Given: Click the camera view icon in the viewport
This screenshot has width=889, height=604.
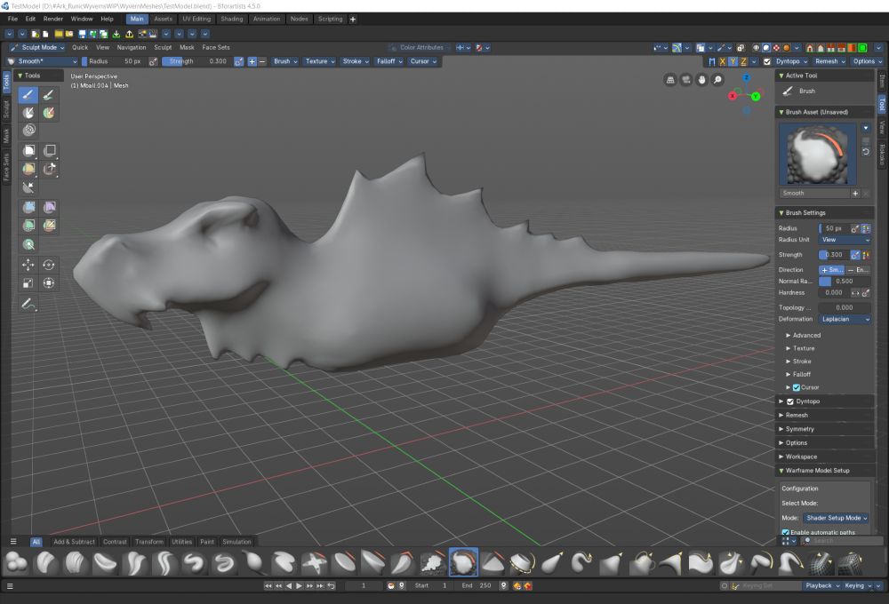Looking at the screenshot, I should (x=685, y=79).
